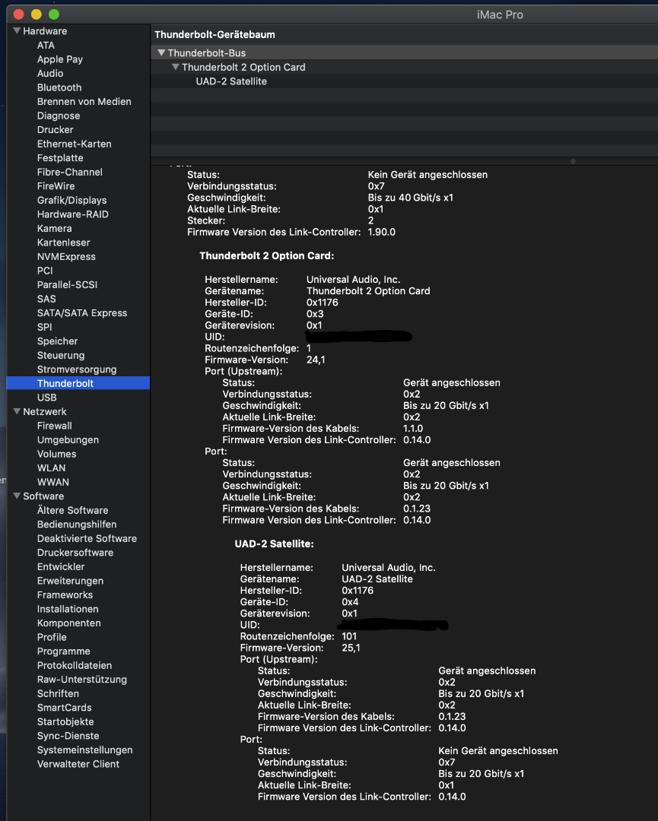Collapse the Hardware section triangle
The height and width of the screenshot is (821, 658).
pos(17,31)
